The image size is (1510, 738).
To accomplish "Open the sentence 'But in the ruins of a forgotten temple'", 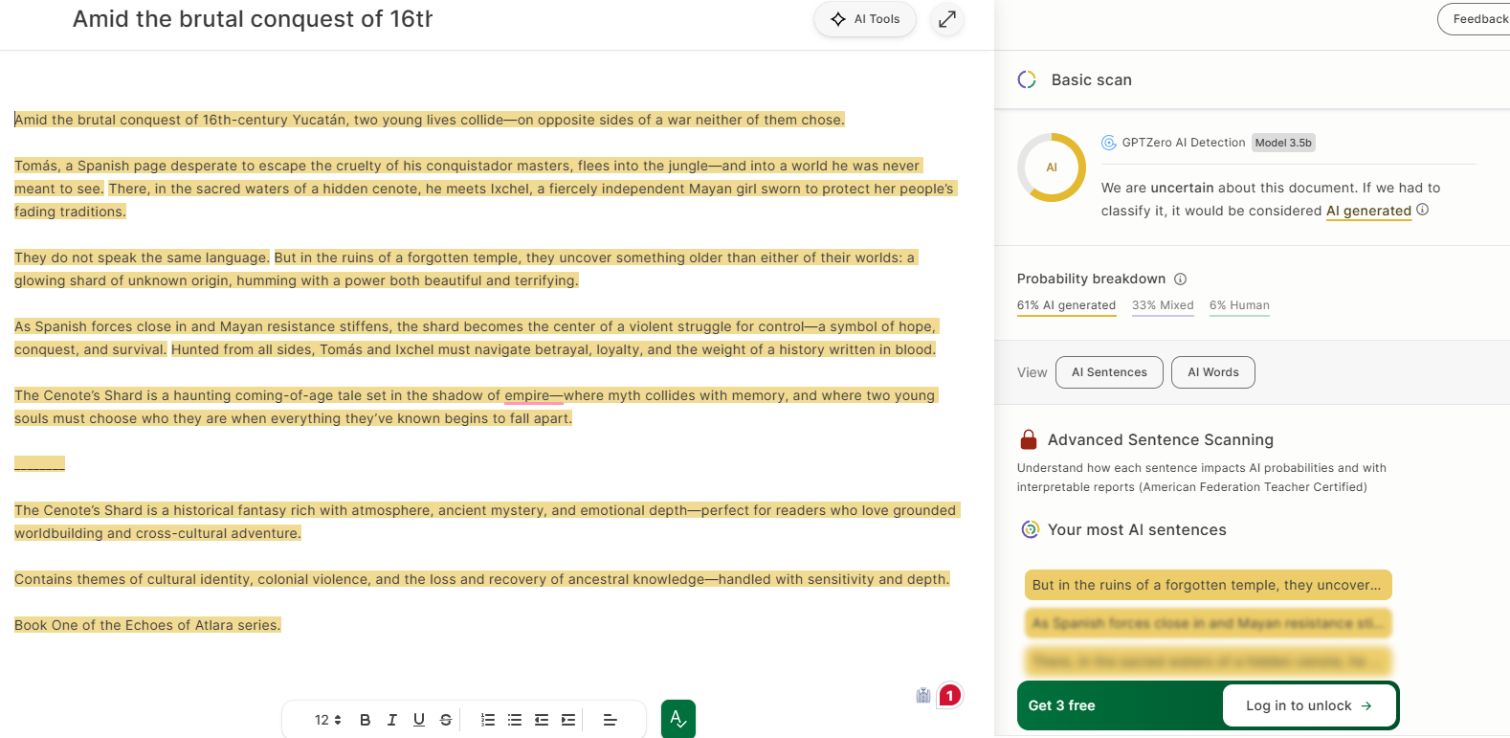I will click(x=1208, y=585).
